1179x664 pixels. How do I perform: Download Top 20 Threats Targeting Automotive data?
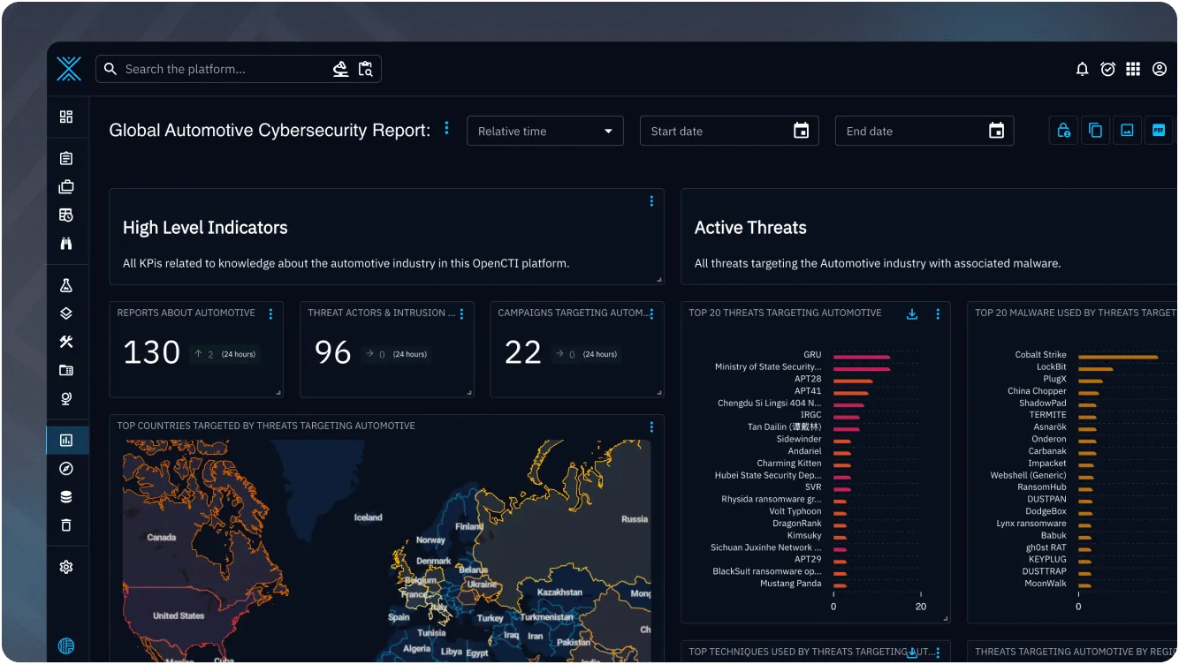(x=912, y=313)
